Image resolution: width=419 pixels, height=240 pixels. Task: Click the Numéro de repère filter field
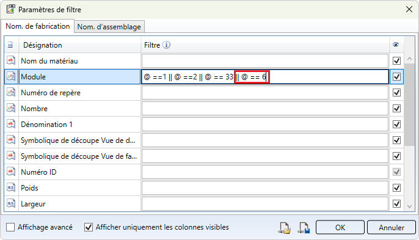tap(265, 93)
